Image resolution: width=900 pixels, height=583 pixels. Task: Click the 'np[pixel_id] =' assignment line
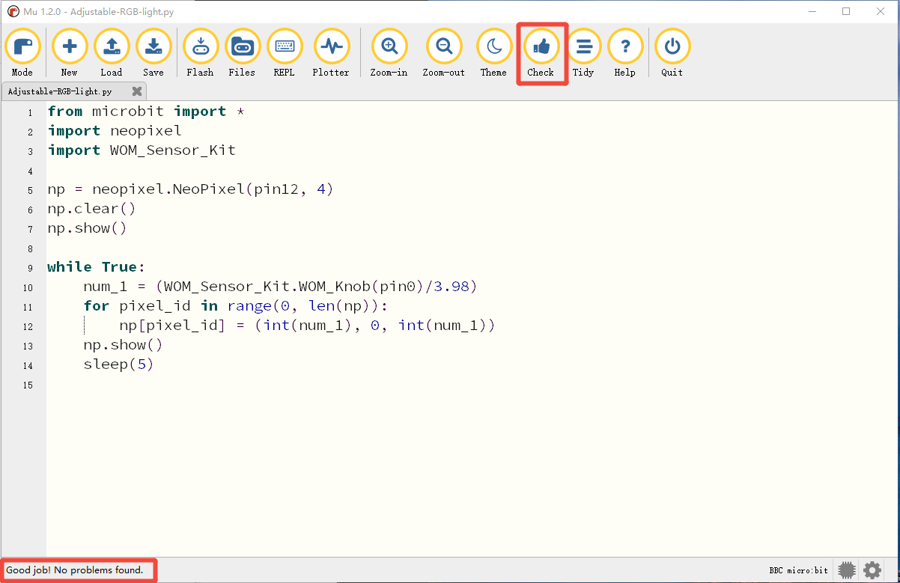pos(307,326)
